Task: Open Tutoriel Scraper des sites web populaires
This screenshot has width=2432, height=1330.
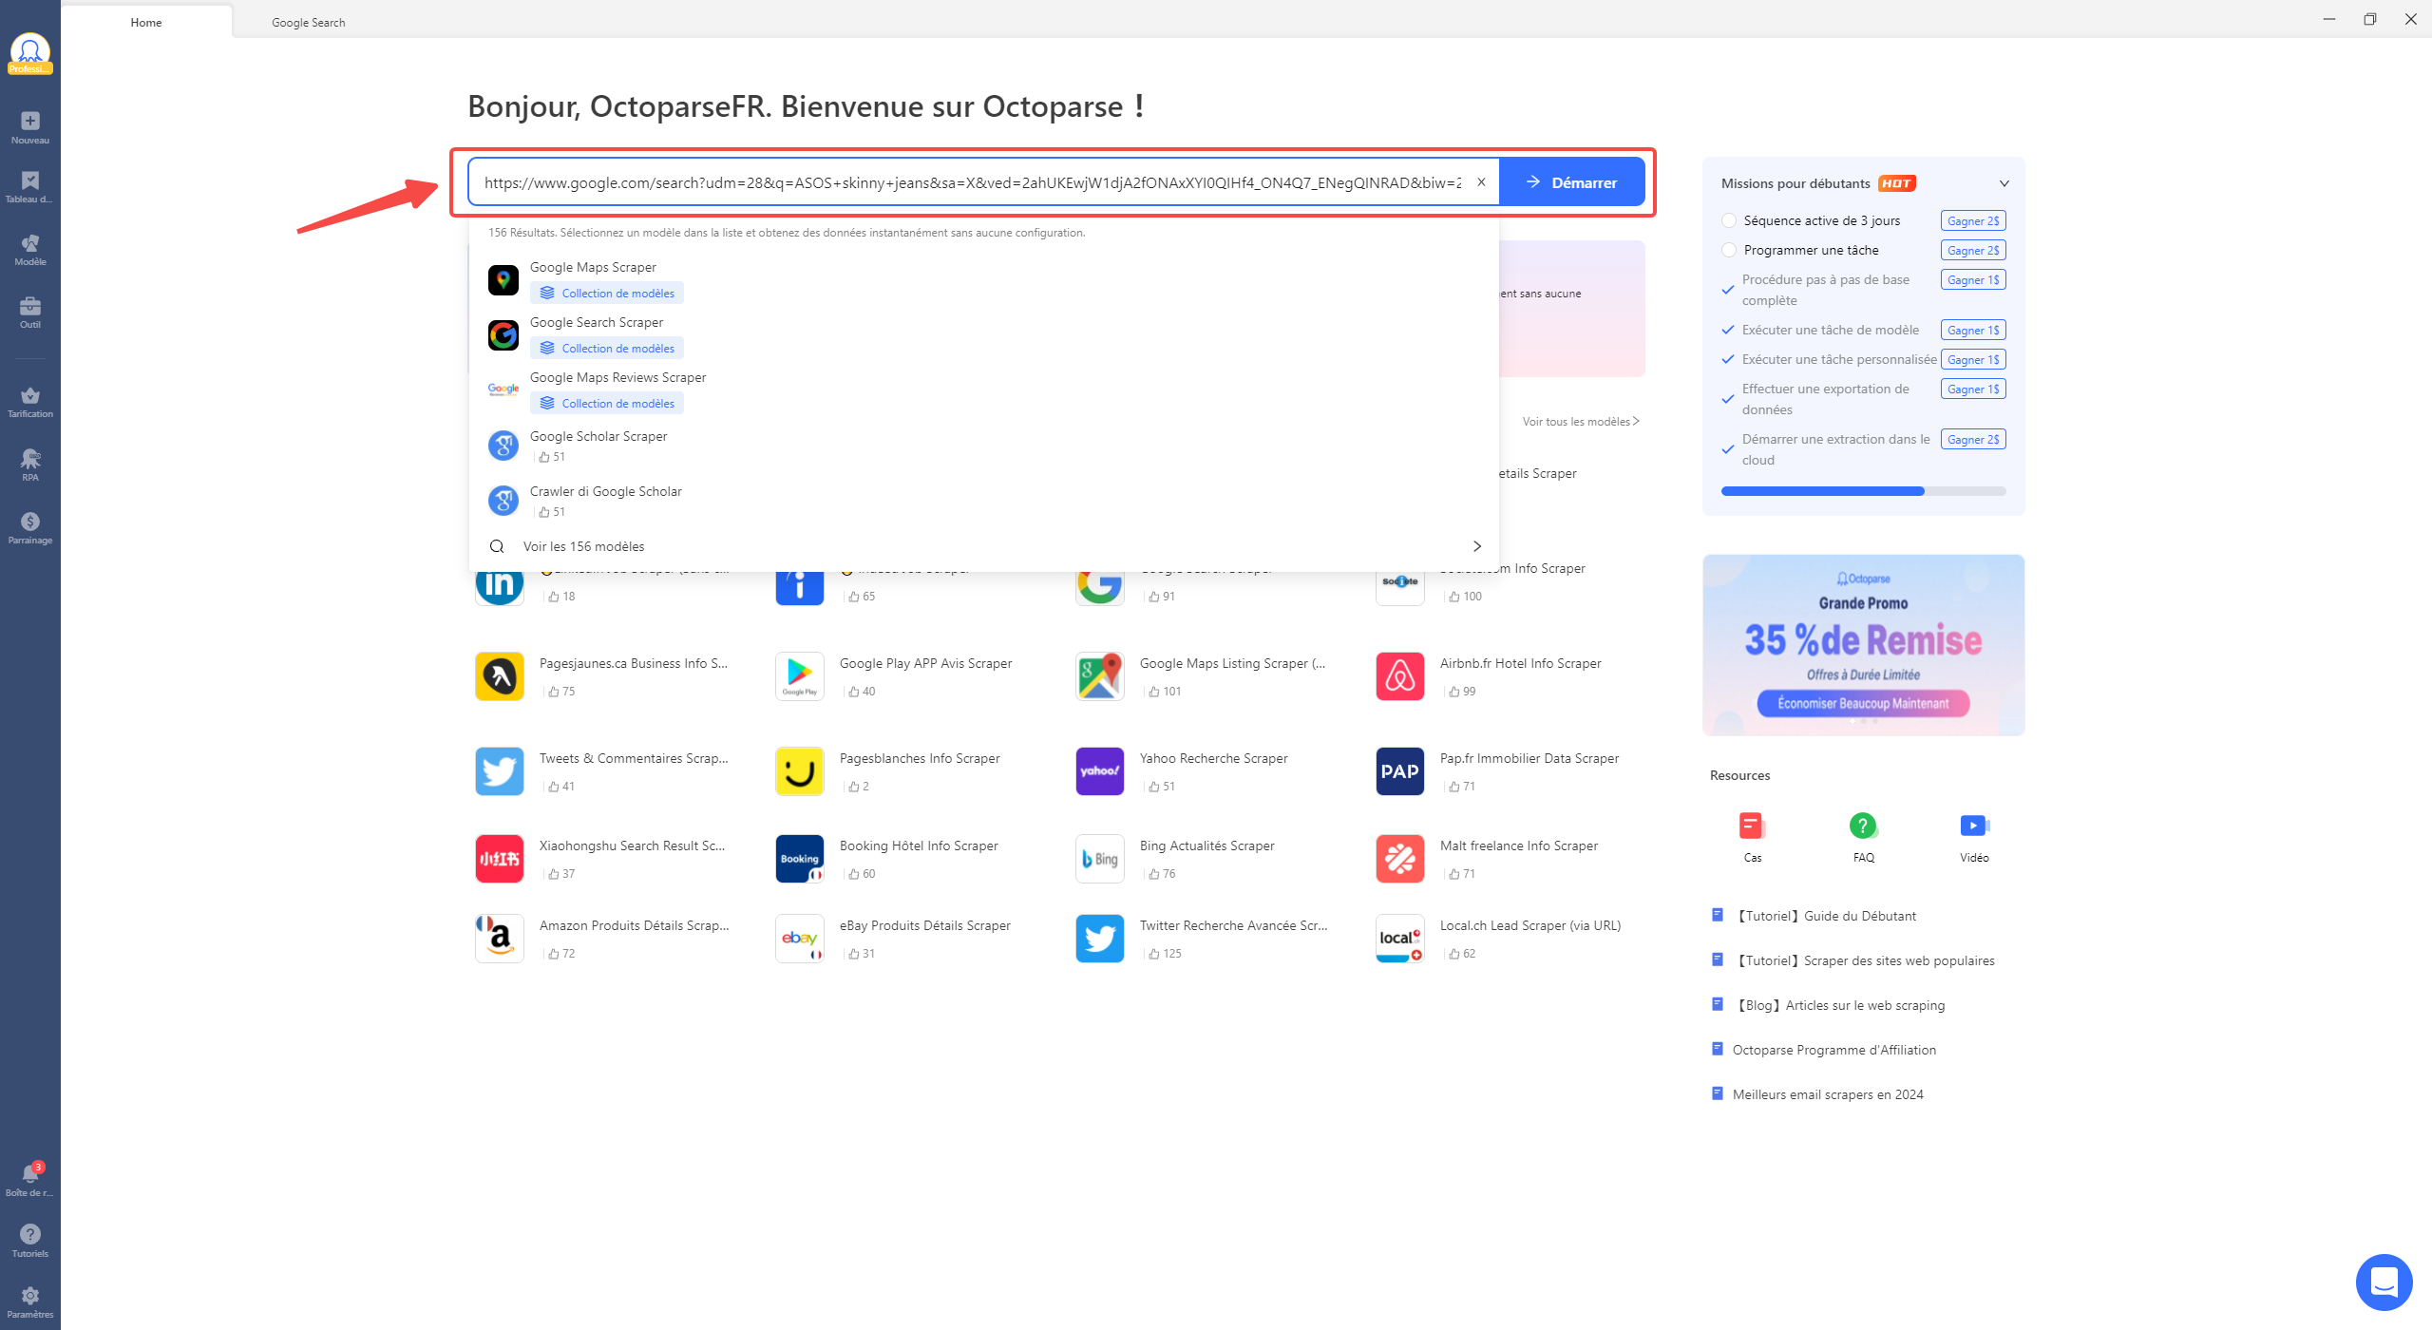Action: (x=1863, y=960)
